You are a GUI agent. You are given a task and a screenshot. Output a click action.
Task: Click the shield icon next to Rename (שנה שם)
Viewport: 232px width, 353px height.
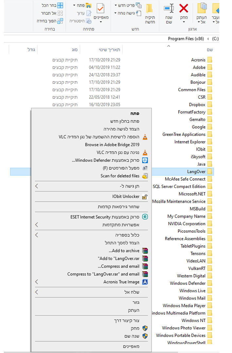[145, 336]
